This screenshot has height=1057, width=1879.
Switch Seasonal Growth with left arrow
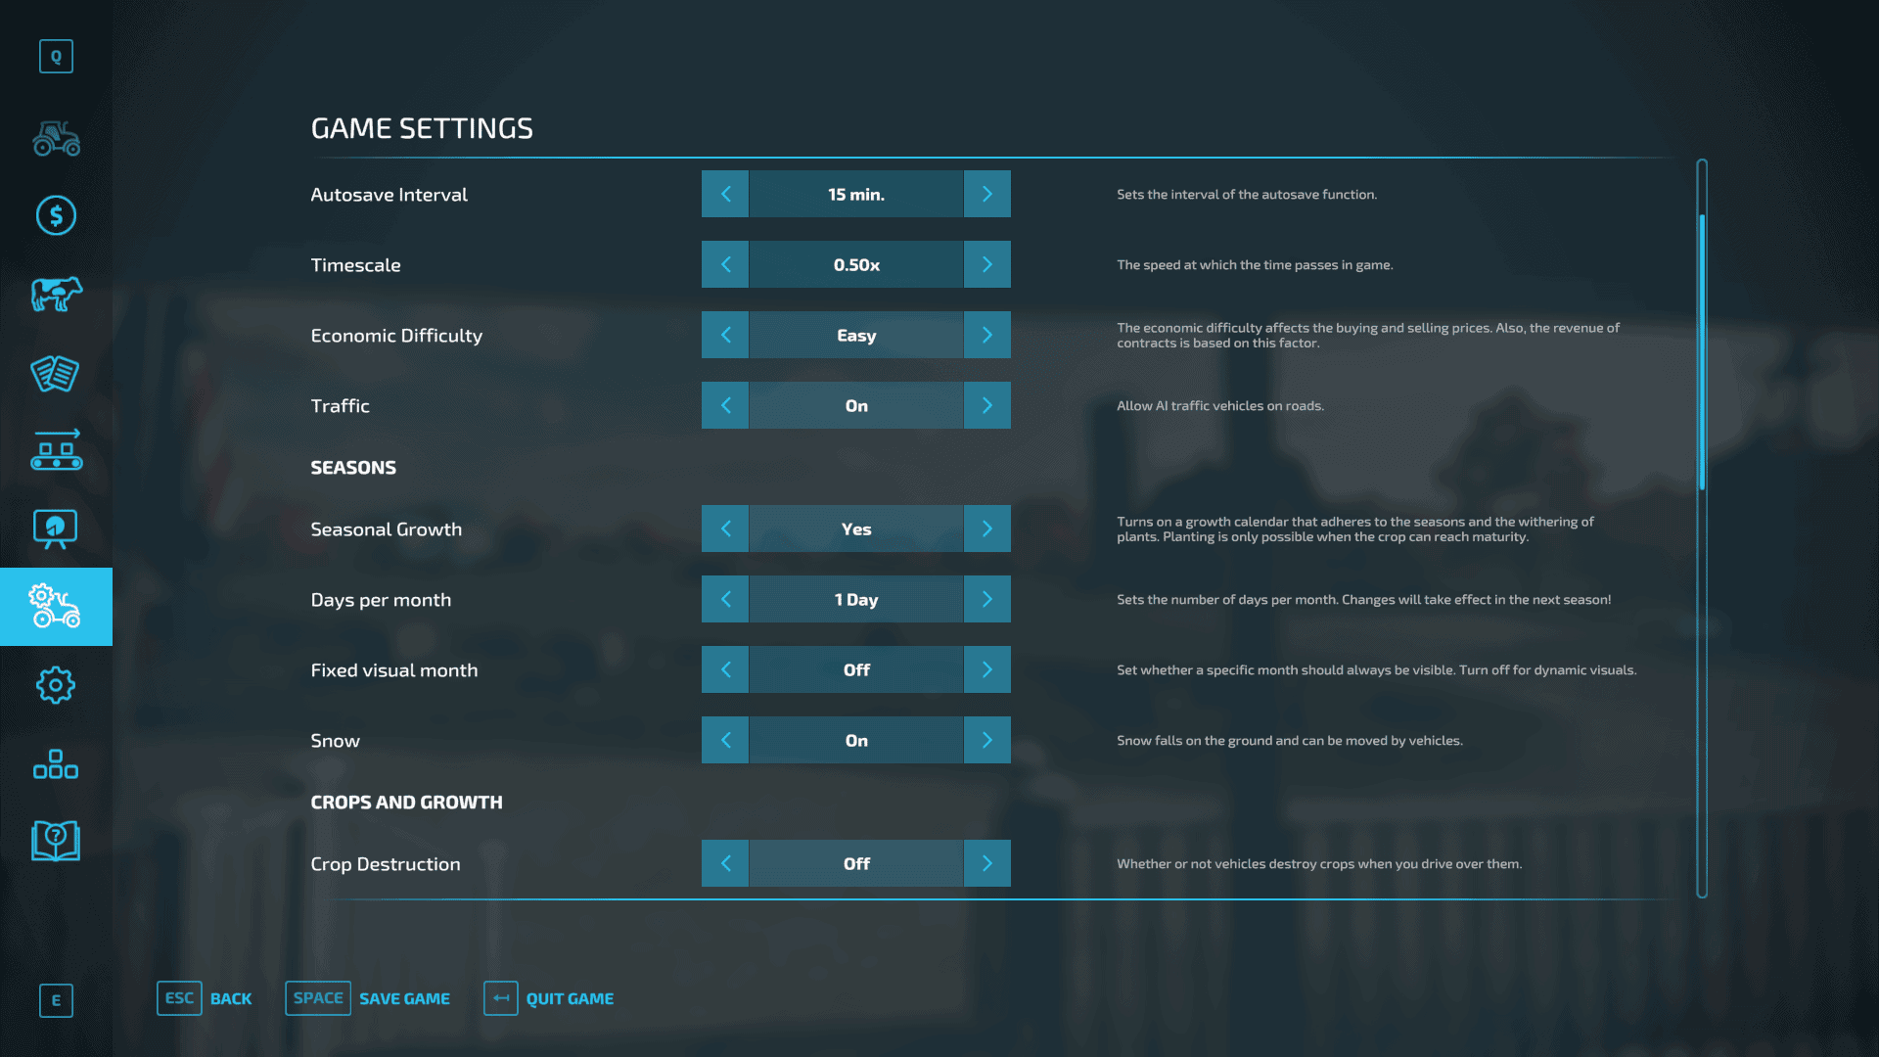tap(725, 528)
